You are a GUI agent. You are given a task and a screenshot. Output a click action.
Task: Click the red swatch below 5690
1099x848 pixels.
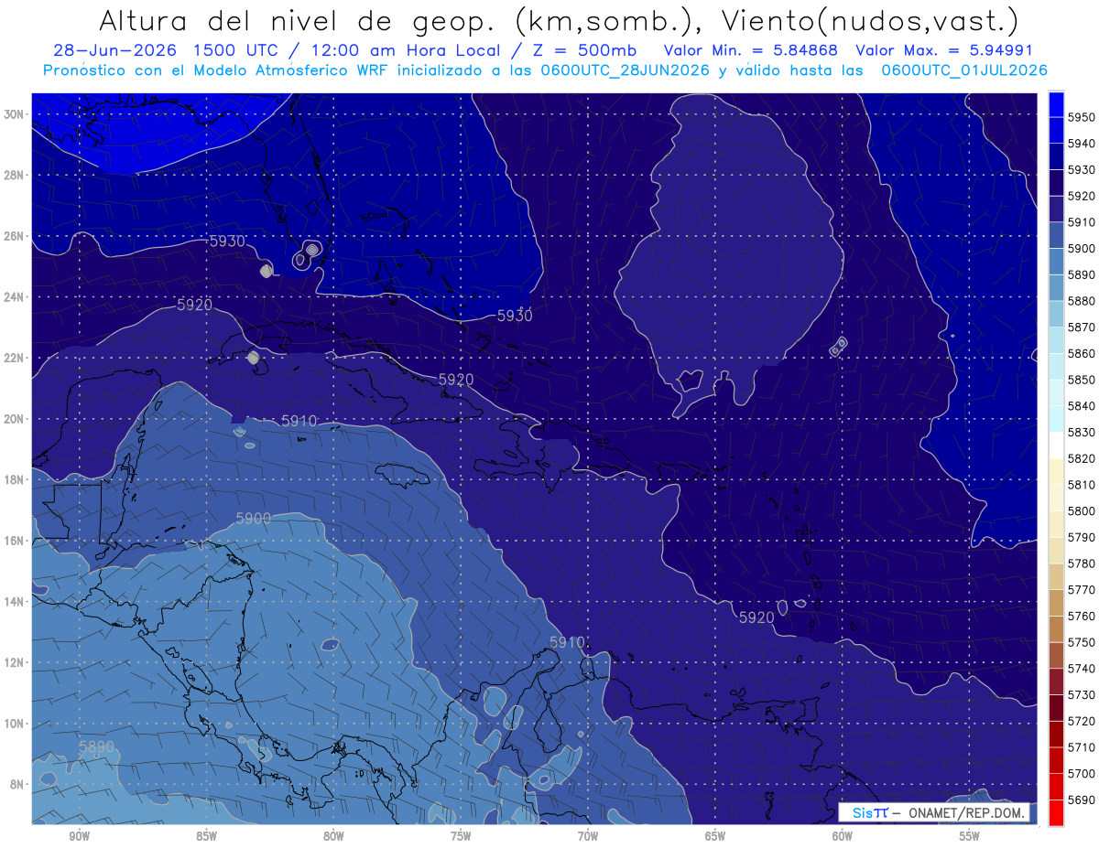(x=1056, y=812)
